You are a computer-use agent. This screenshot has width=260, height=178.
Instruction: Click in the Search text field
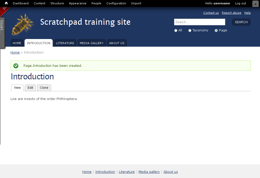point(200,22)
